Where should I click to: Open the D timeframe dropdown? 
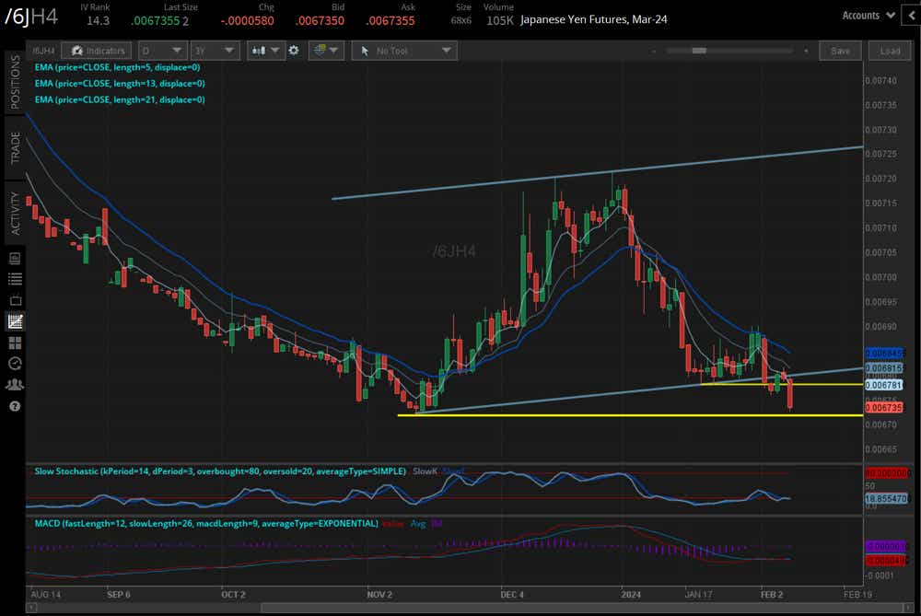click(x=162, y=51)
